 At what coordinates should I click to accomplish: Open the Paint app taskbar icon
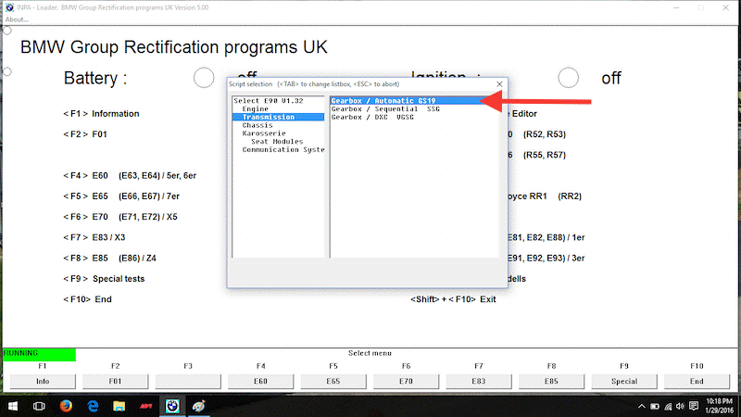pos(197,406)
